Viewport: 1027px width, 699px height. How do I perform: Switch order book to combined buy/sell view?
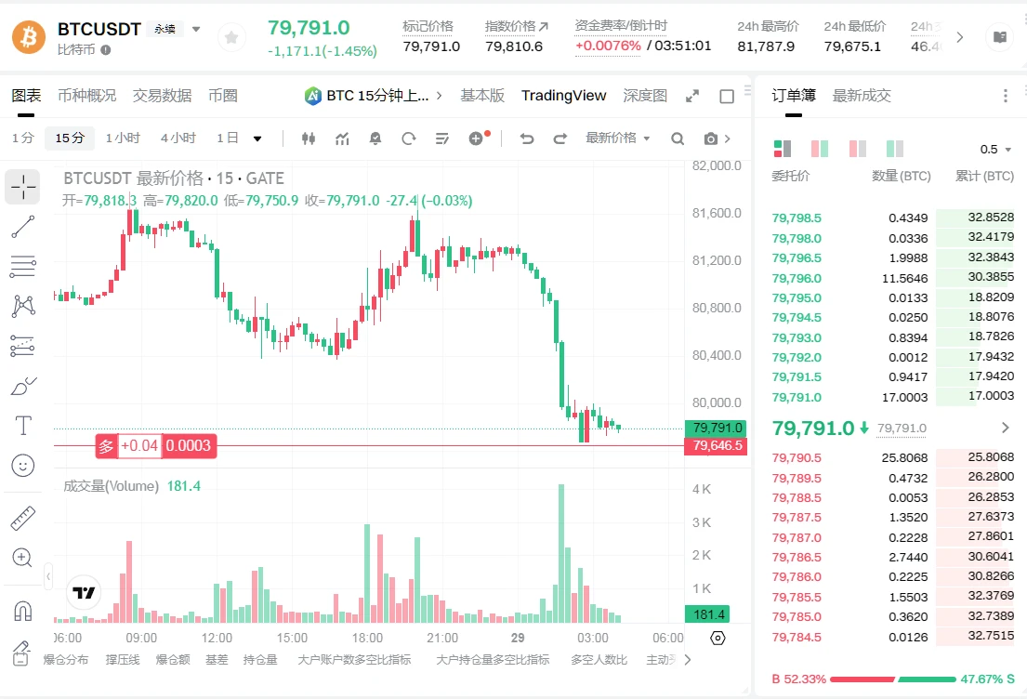[782, 149]
